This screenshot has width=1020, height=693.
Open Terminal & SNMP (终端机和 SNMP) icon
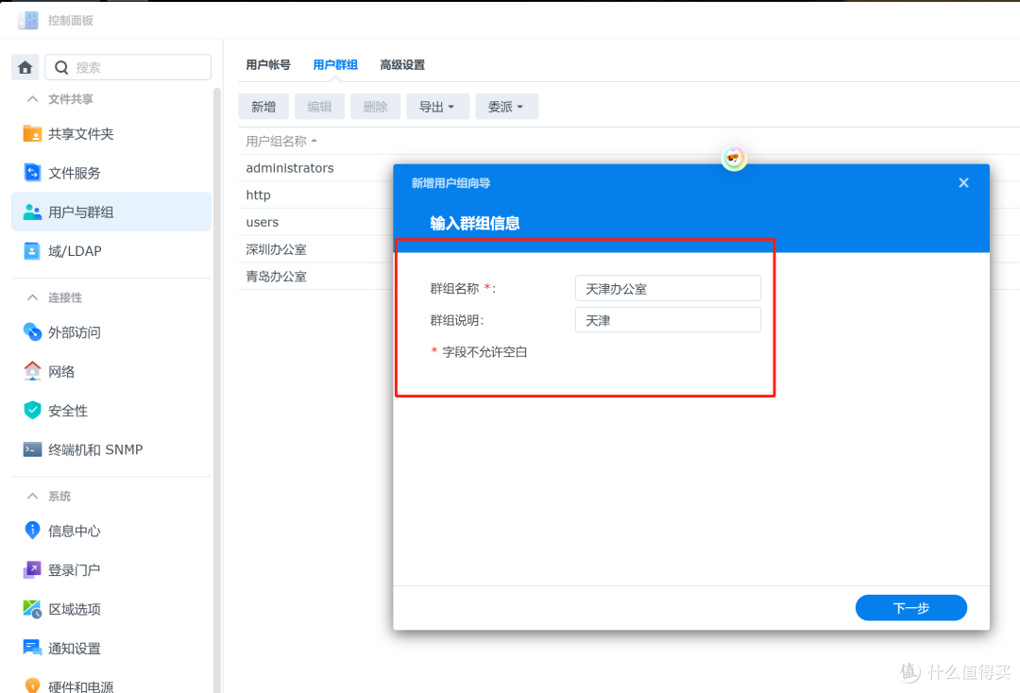[x=32, y=449]
